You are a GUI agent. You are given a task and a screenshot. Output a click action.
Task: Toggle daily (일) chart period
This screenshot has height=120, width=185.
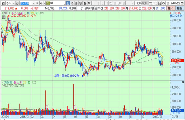coord(68,3)
